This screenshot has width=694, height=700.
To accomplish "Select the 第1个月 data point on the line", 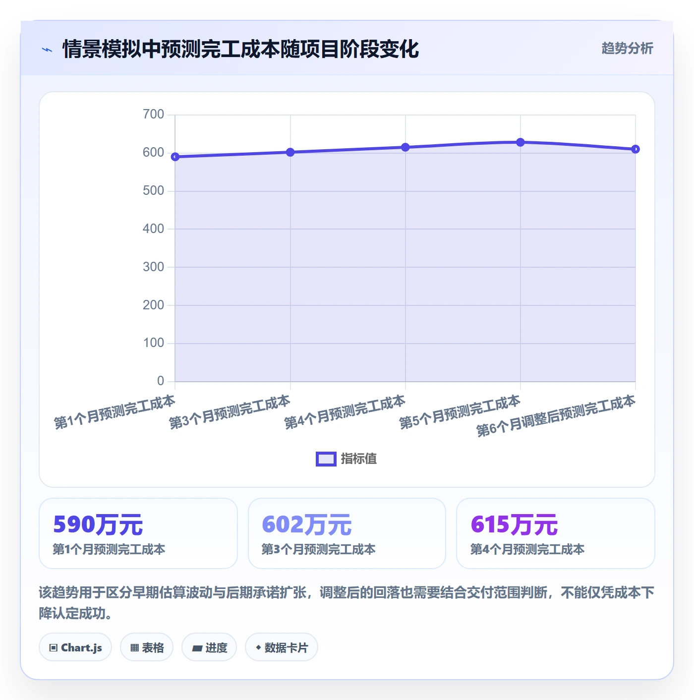I will click(x=175, y=157).
